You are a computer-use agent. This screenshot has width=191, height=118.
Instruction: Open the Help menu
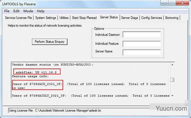pyautogui.click(x=41, y=11)
